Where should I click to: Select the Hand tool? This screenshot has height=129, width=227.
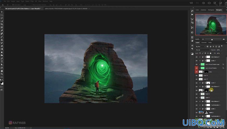[2, 71]
